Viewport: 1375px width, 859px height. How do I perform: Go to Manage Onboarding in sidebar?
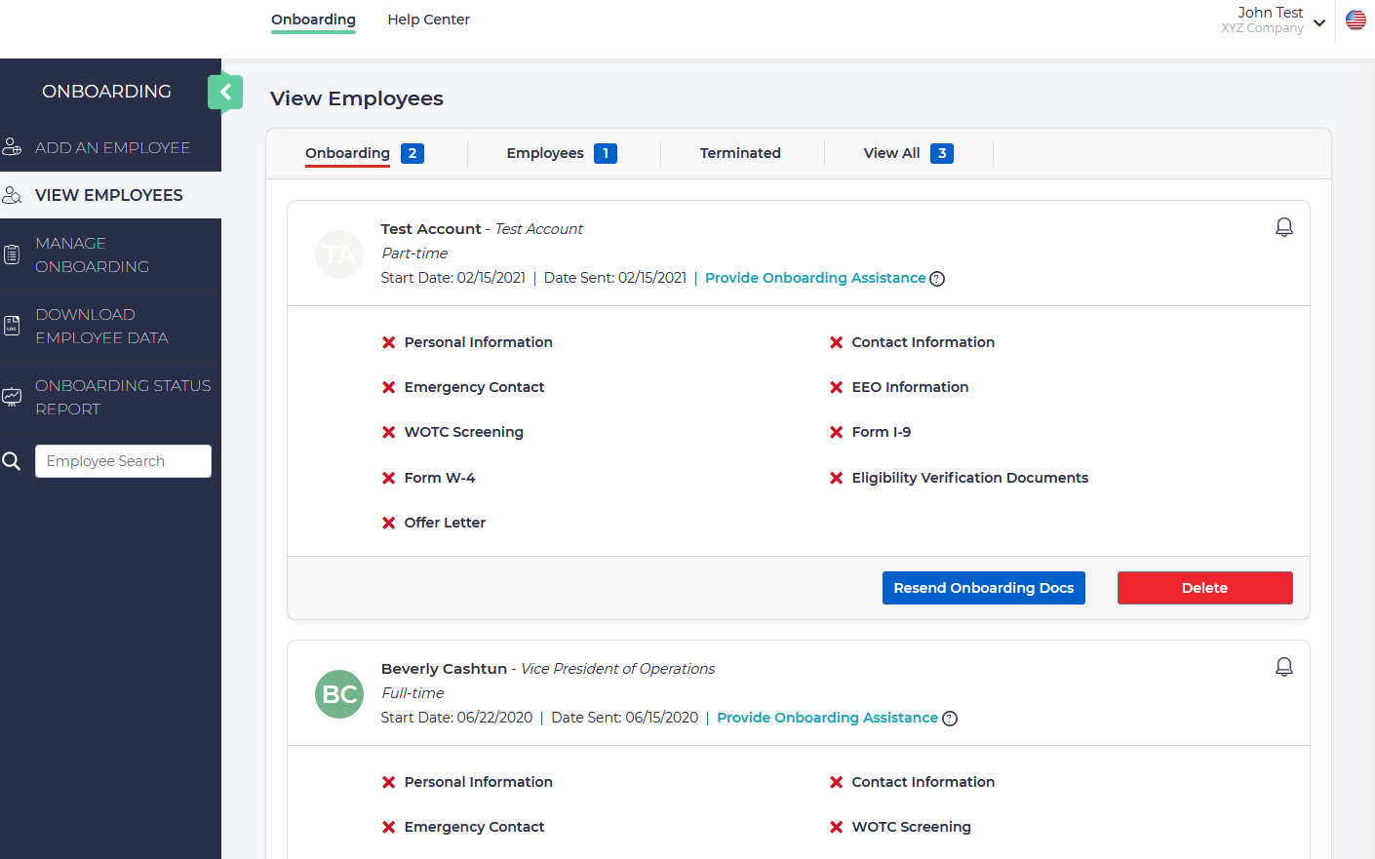click(x=92, y=254)
